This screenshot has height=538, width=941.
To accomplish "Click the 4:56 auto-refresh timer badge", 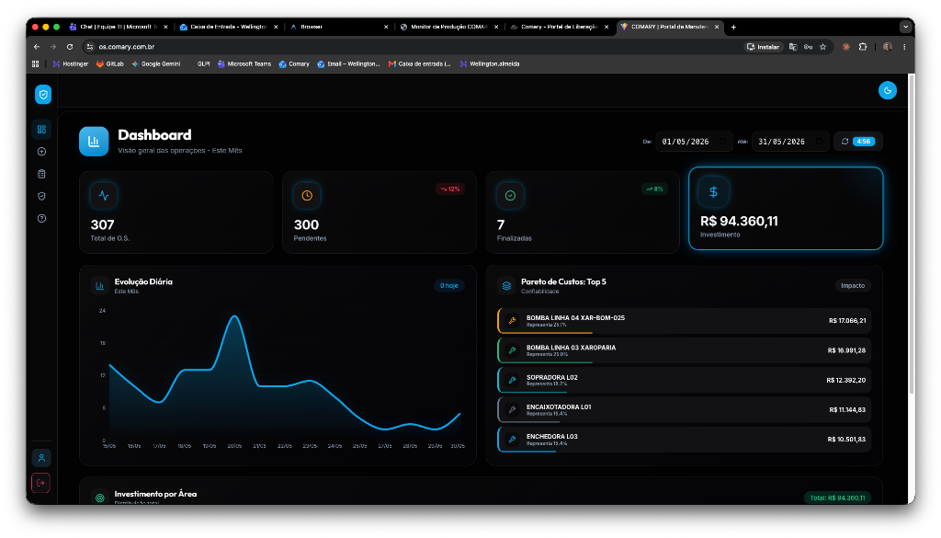I will click(864, 141).
